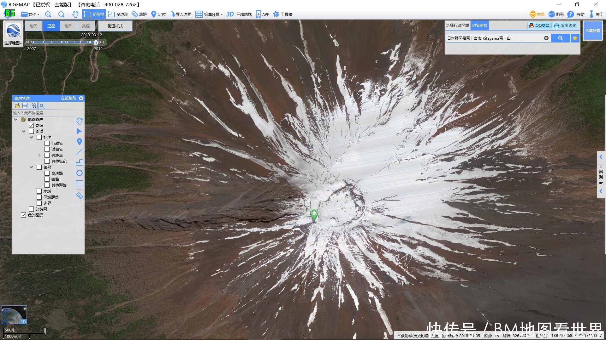Click the QQ交谈 button

[539, 25]
